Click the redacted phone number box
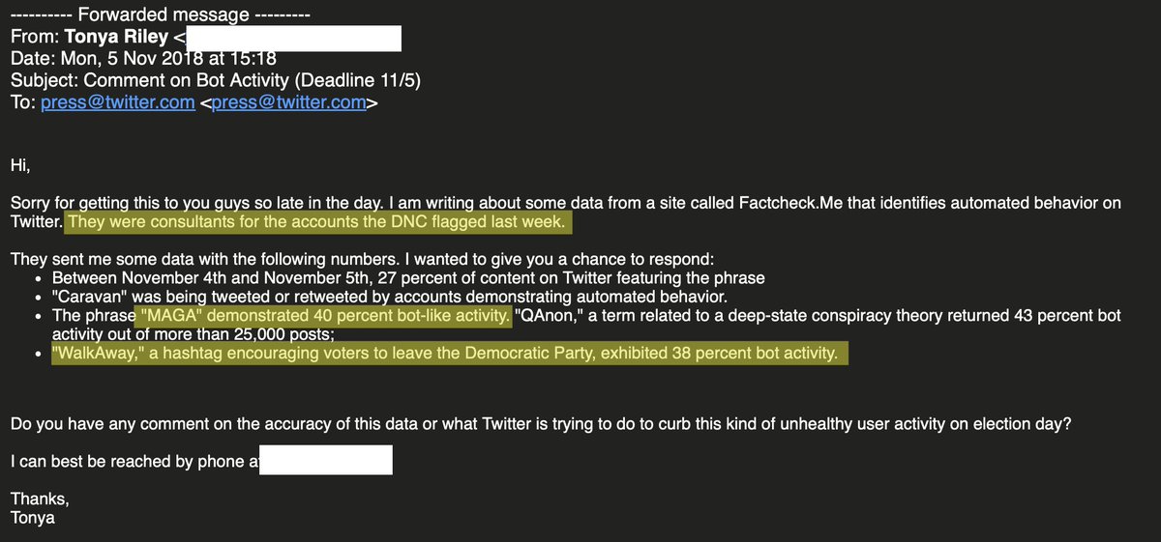The height and width of the screenshot is (542, 1161). click(x=326, y=461)
